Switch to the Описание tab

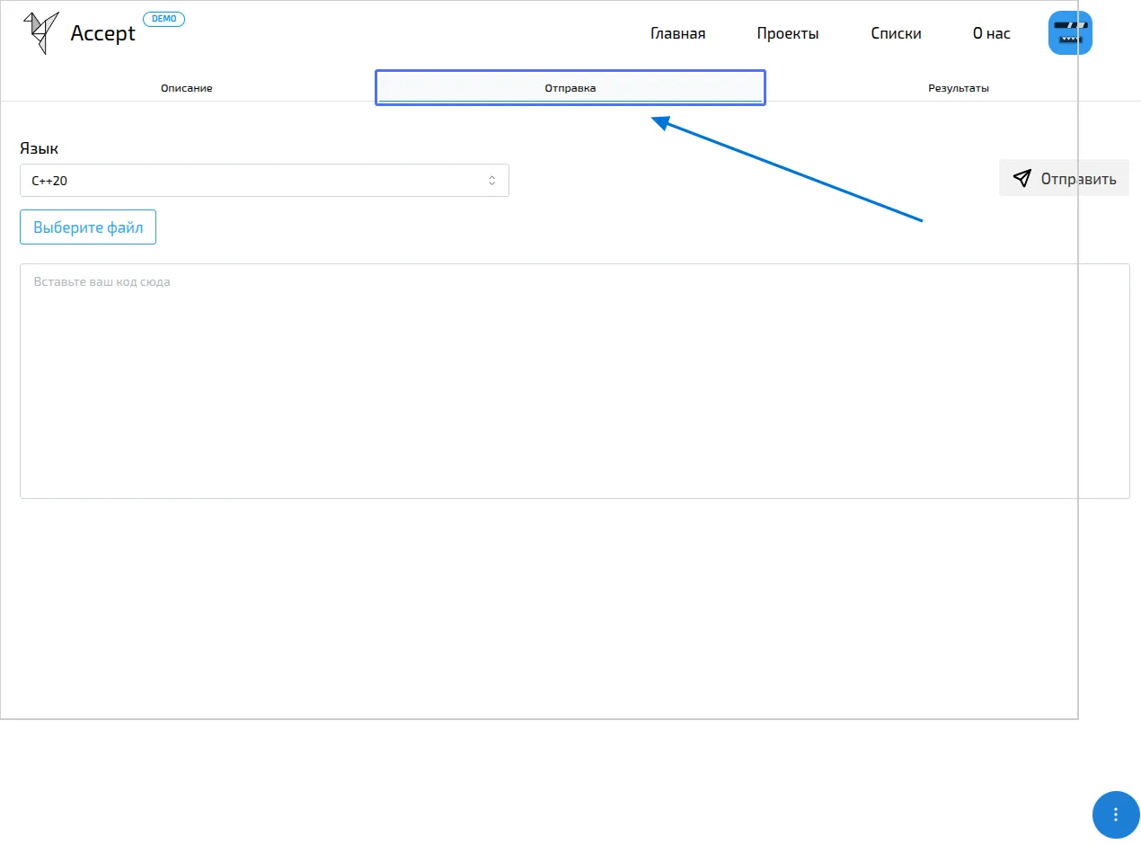coord(187,88)
